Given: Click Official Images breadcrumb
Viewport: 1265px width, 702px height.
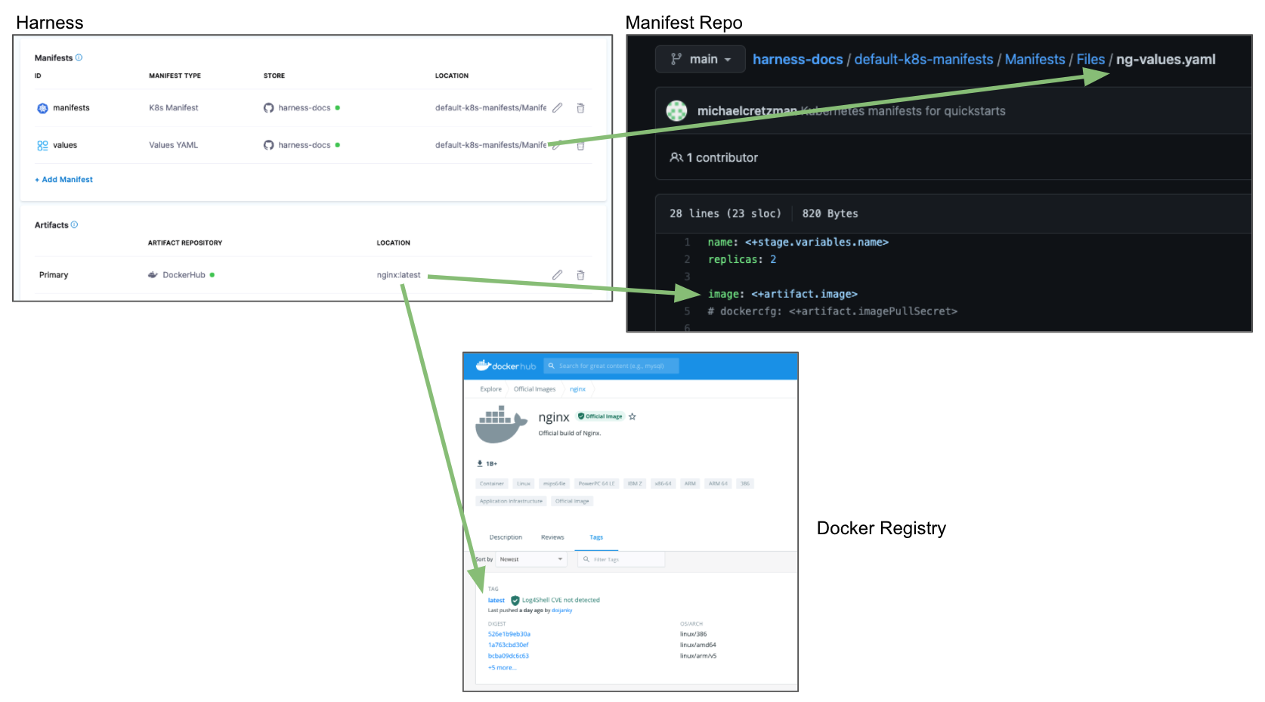Looking at the screenshot, I should [x=534, y=389].
